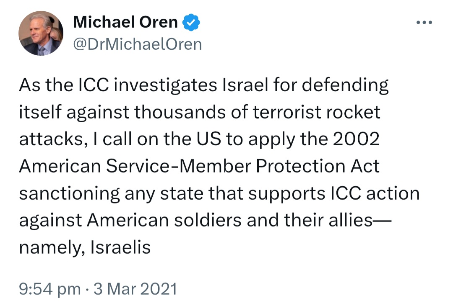Open Michael Oren's profile picture

click(41, 33)
